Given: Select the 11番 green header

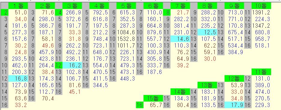Looking at the screenshot, I should click(261, 72).
